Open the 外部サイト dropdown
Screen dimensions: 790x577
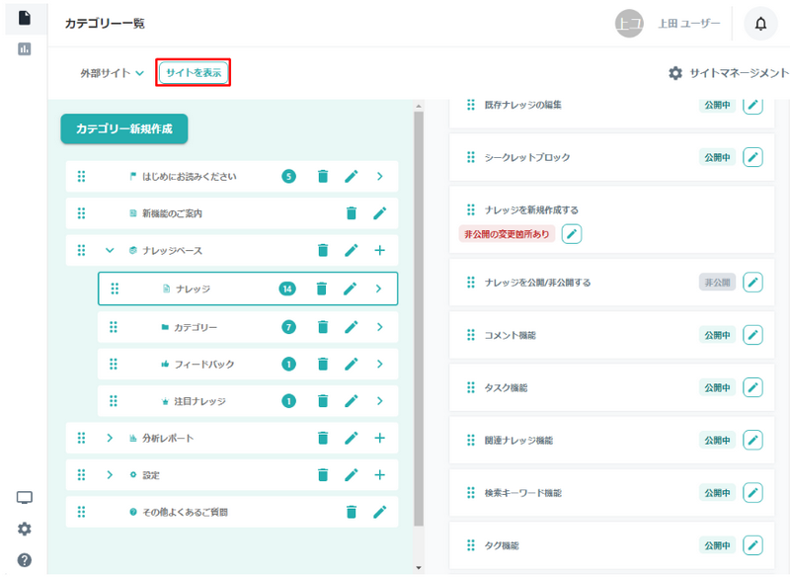[112, 73]
